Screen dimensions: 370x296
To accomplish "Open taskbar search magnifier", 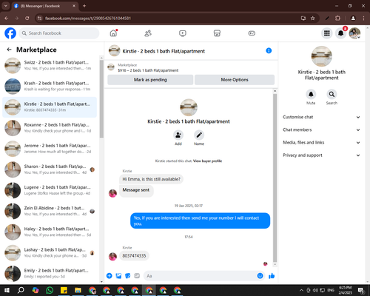I will pos(21,290).
